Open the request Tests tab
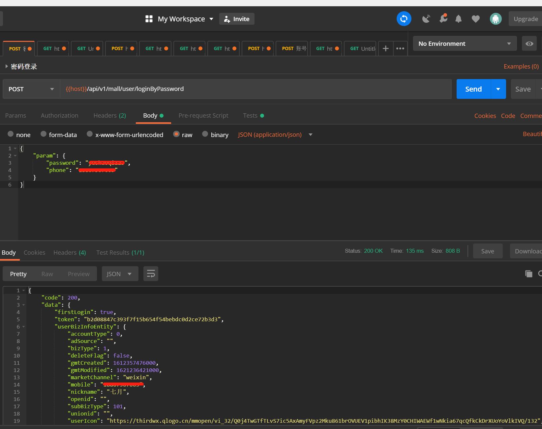This screenshot has height=429, width=542. click(x=253, y=115)
